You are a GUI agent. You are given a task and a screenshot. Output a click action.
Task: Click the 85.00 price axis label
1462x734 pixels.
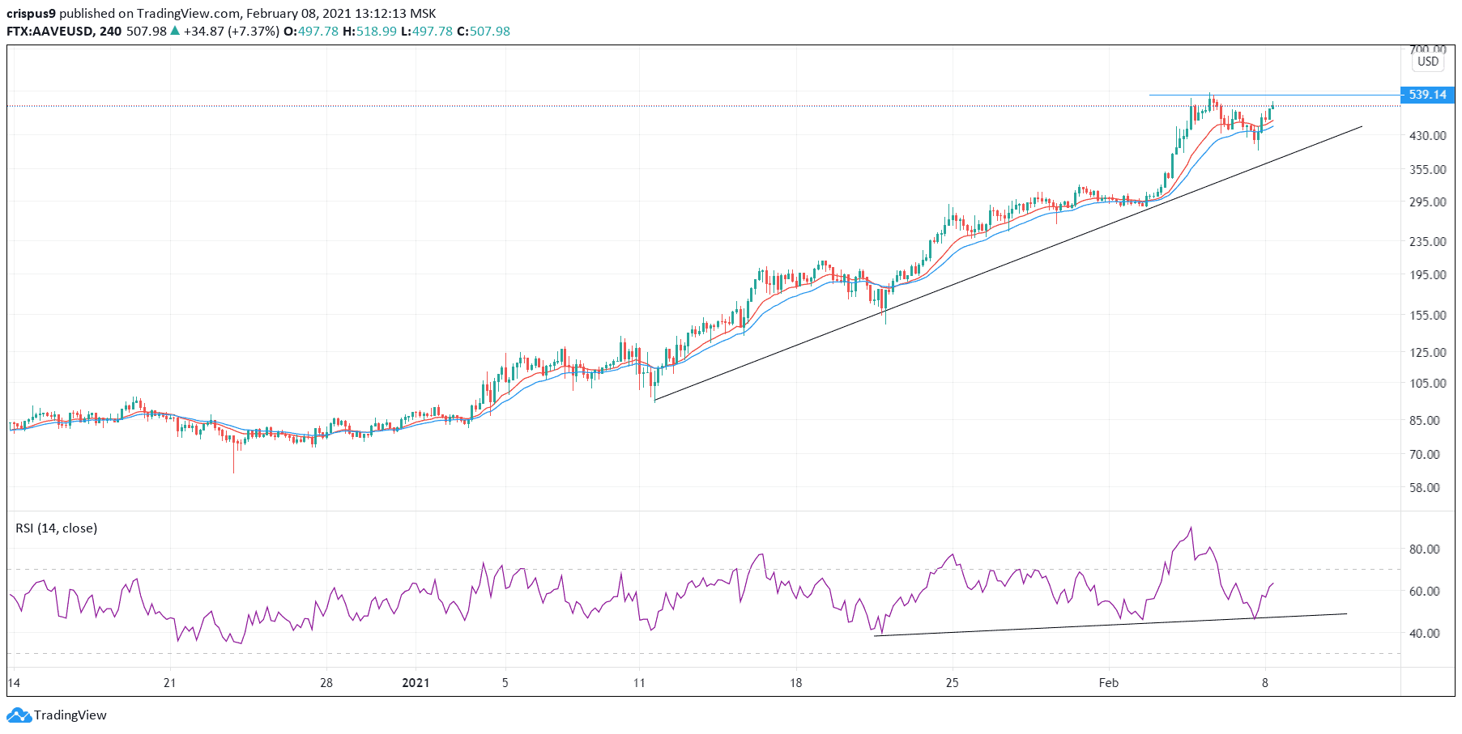[x=1425, y=421]
